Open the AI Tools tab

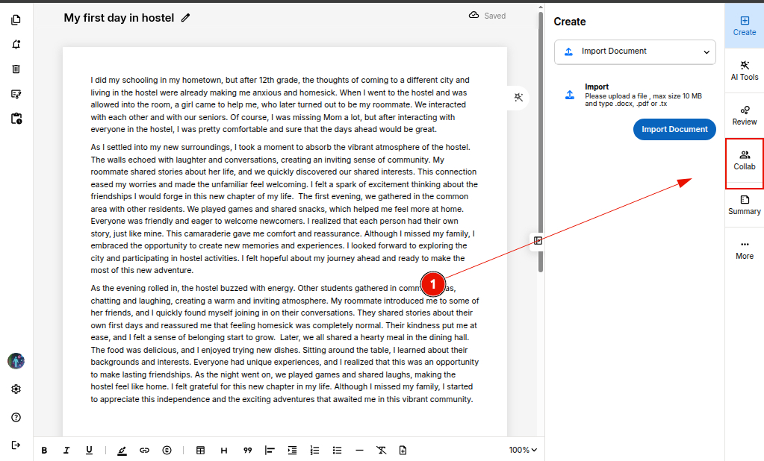[x=744, y=71]
